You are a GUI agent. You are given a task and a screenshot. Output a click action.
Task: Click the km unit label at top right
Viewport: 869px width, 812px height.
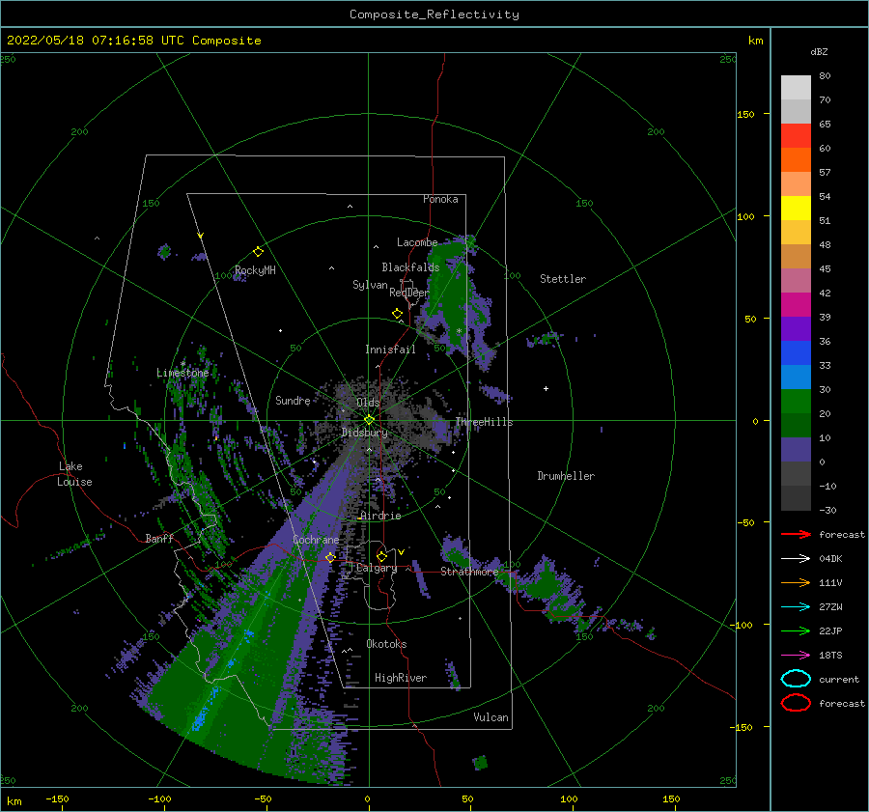tap(755, 41)
